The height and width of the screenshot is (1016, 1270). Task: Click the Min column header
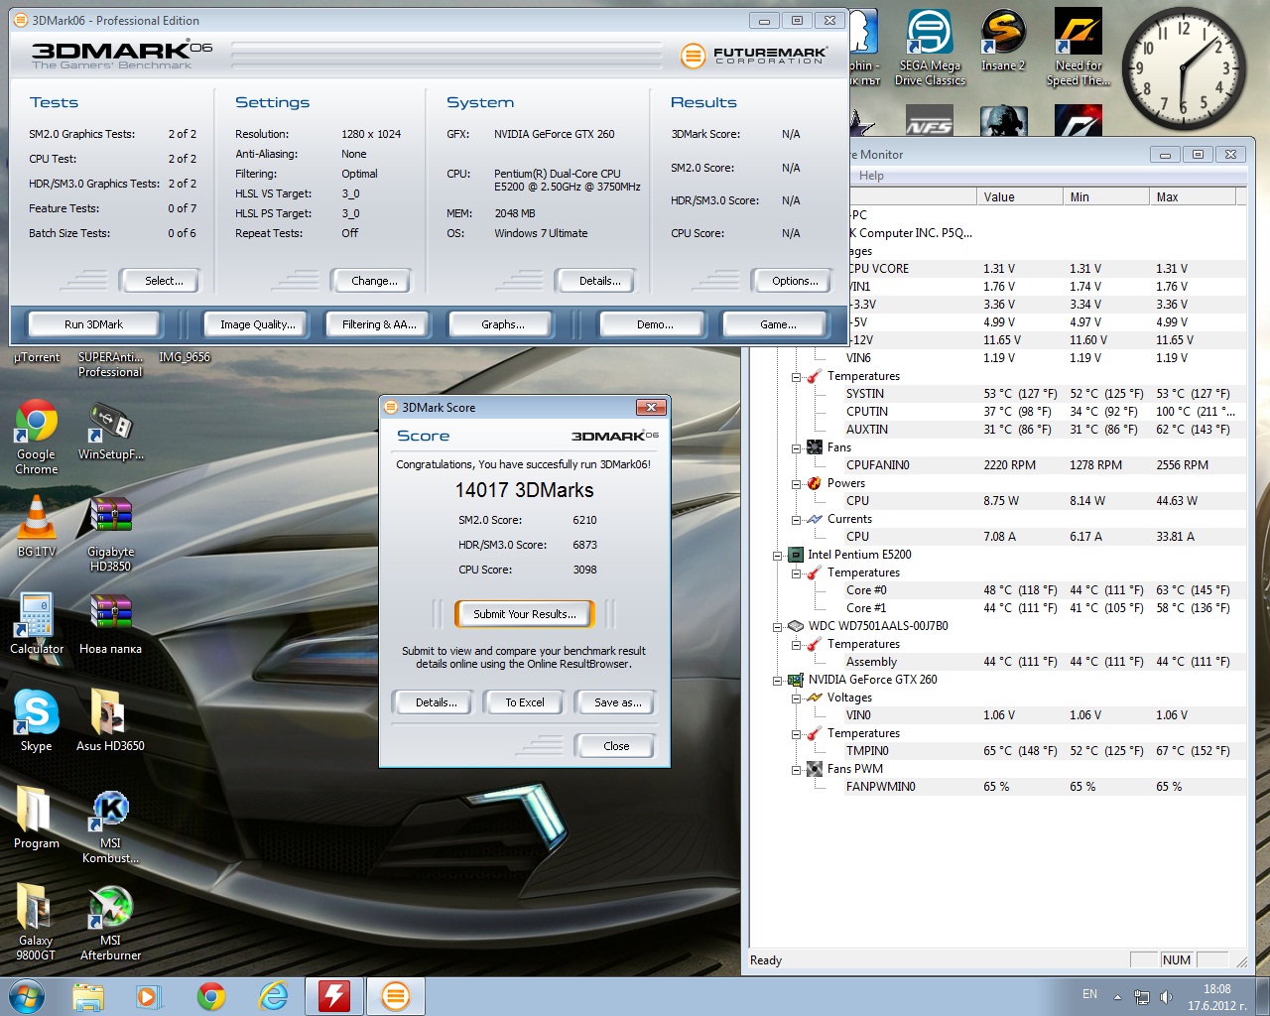pyautogui.click(x=1106, y=196)
